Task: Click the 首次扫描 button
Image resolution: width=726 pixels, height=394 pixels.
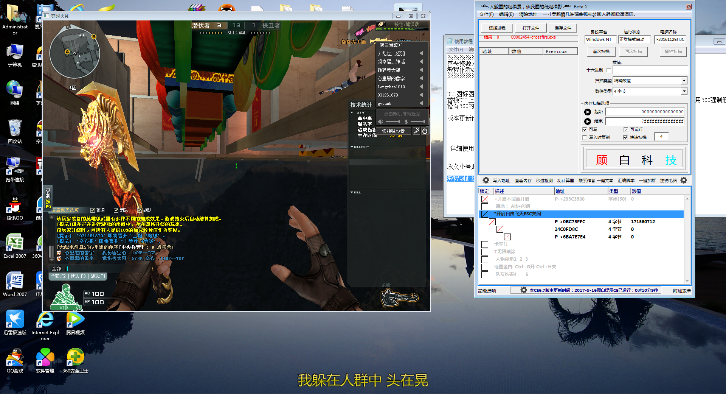Action: (601, 51)
